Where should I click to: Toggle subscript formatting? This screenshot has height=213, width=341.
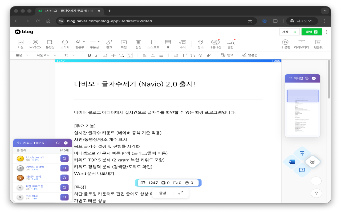pyautogui.click(x=192, y=55)
